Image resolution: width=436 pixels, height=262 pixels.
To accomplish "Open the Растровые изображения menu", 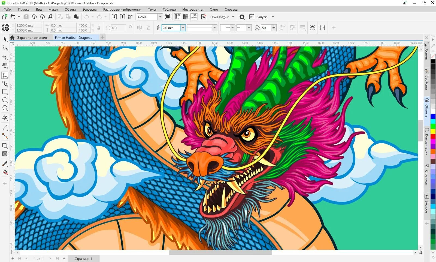I will [x=122, y=9].
